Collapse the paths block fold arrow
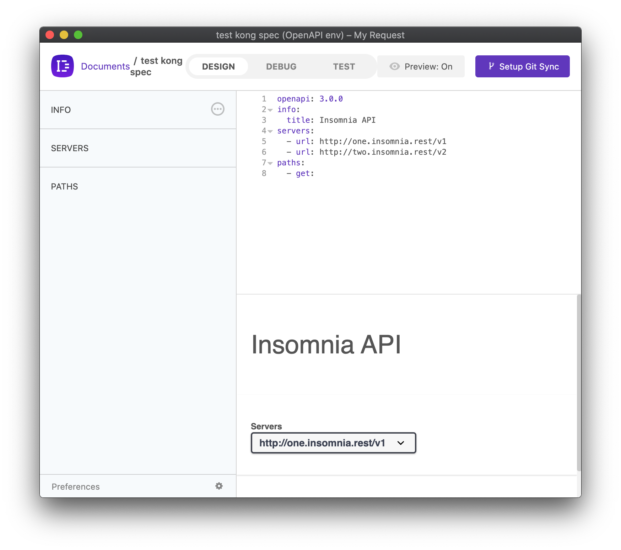 click(x=270, y=163)
